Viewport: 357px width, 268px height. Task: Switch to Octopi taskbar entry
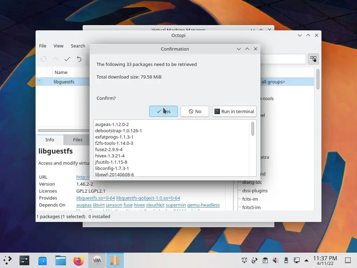(115, 260)
